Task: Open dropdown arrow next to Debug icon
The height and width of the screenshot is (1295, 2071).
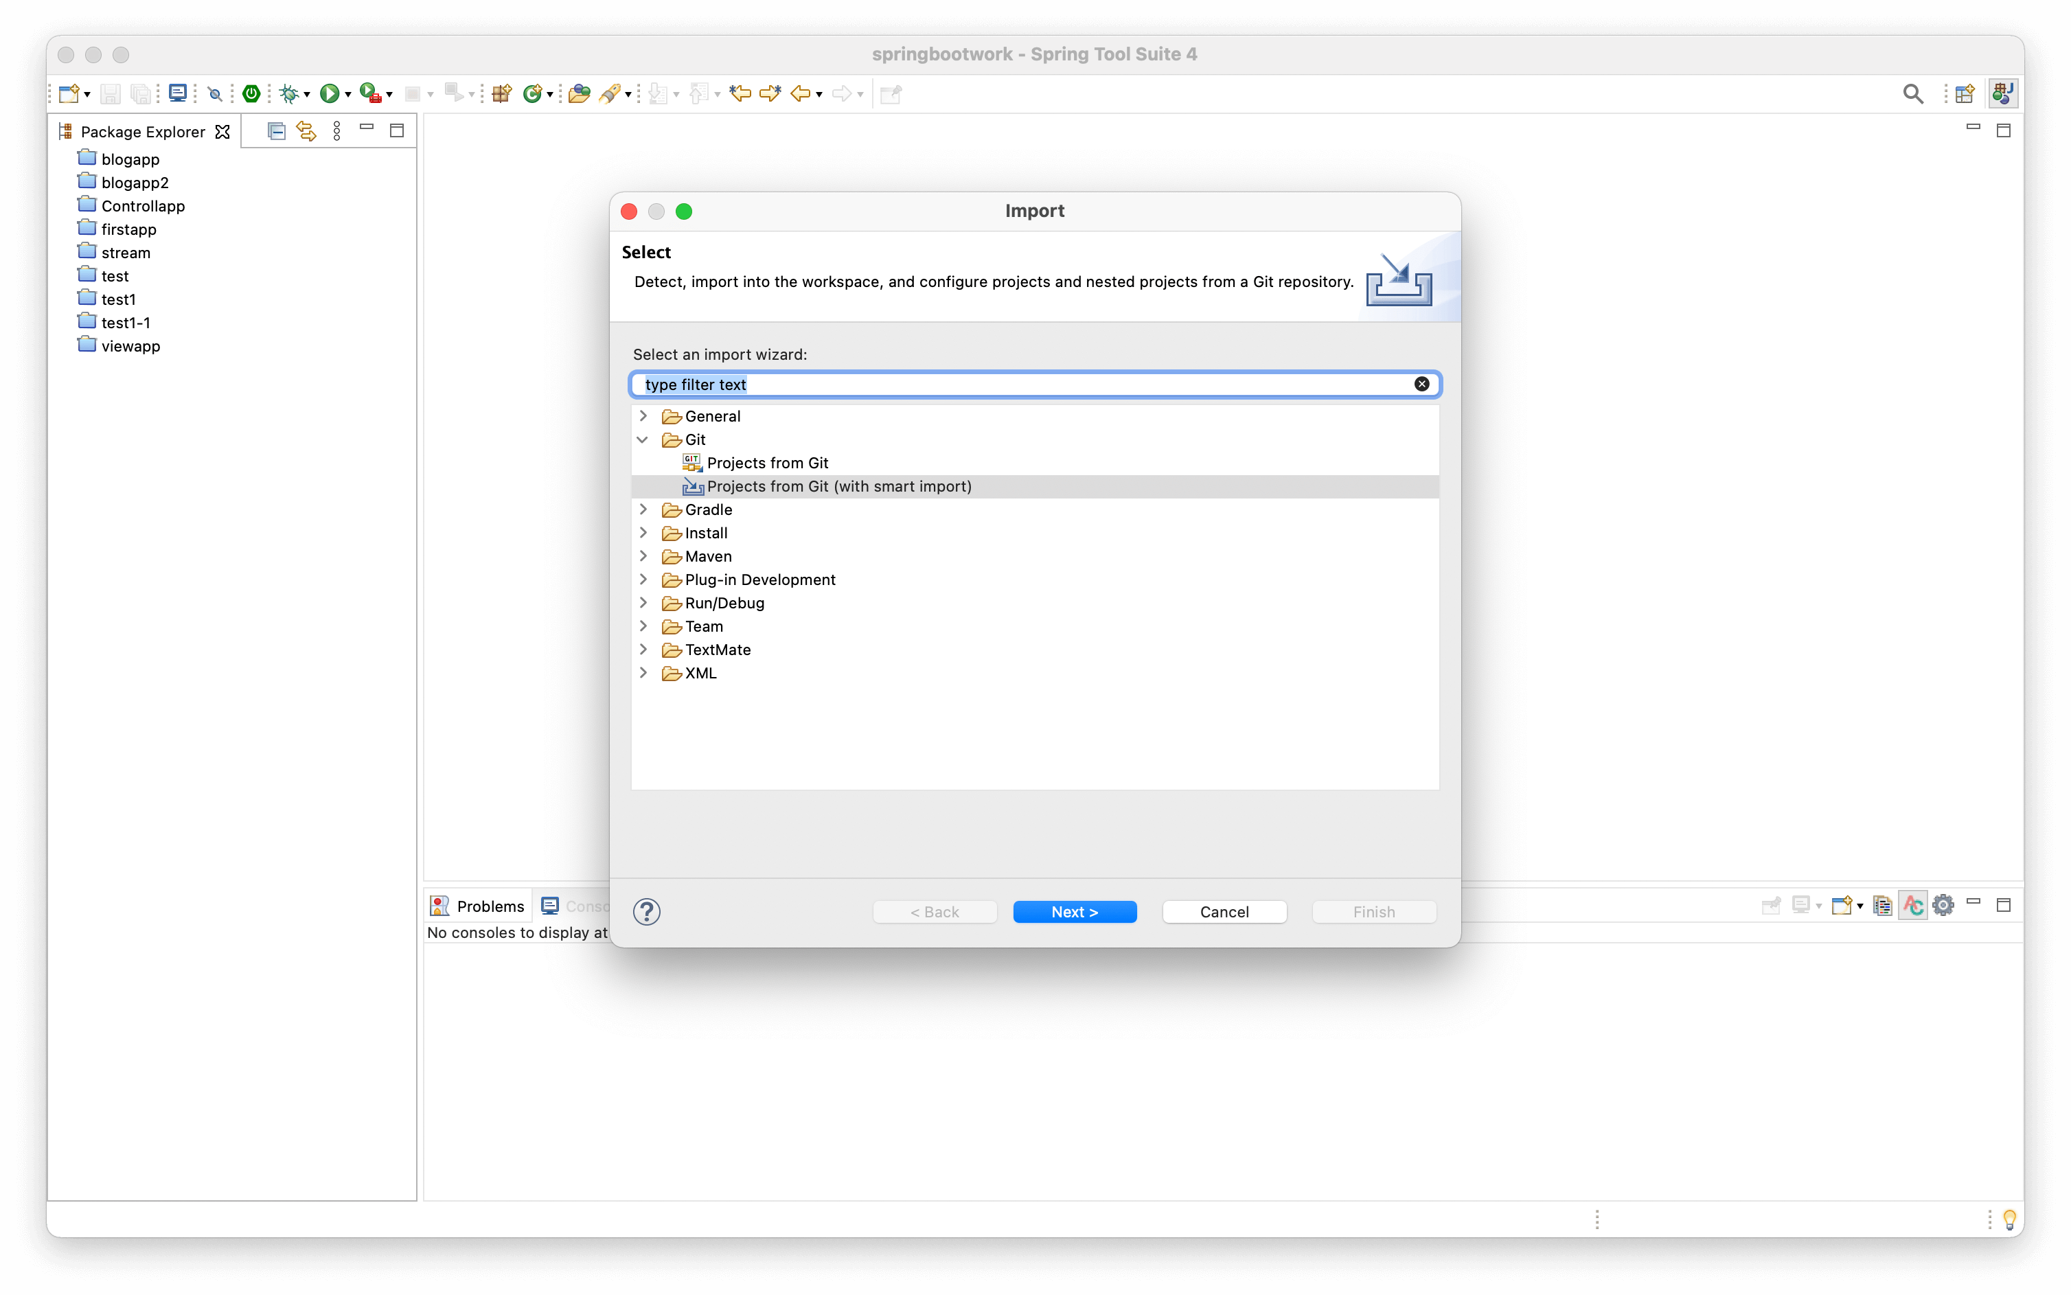Action: (307, 95)
